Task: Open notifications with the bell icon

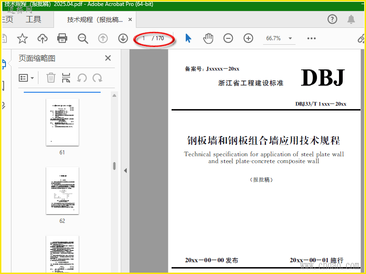Action: tap(351, 19)
